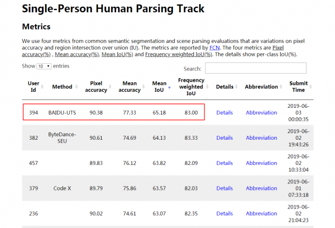Viewport: 335px width, 228px height.
Task: Click the Mean accuracy(%) underlined metric text
Action: click(77, 55)
